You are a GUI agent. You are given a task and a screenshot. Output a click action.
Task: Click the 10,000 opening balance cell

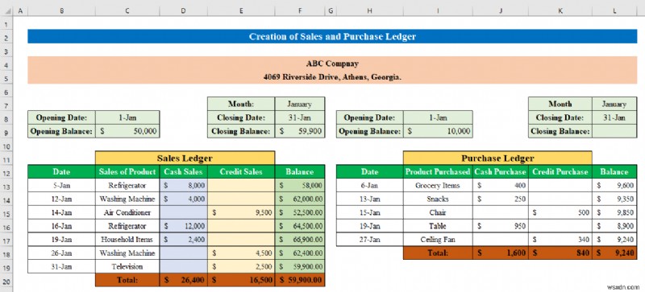tap(438, 131)
